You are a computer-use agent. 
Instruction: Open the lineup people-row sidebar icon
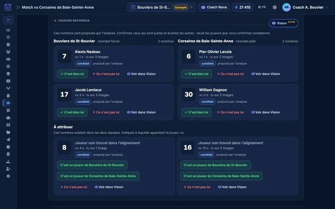[8, 59]
